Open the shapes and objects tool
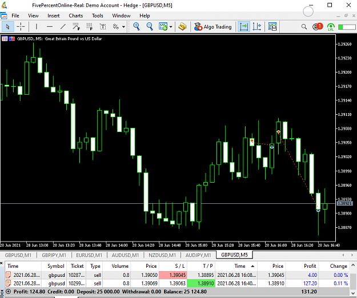Image resolution: width=357 pixels, height=298 pixels. tap(115, 27)
